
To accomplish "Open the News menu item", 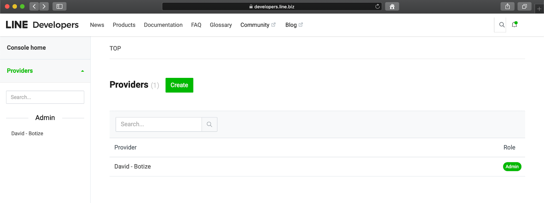I will (x=97, y=25).
